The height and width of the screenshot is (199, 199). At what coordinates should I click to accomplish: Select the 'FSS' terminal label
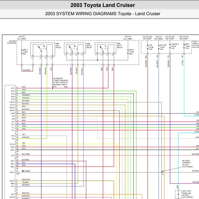(x=13, y=155)
